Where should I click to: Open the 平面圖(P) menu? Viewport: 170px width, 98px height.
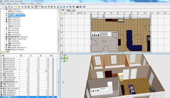tap(23, 4)
